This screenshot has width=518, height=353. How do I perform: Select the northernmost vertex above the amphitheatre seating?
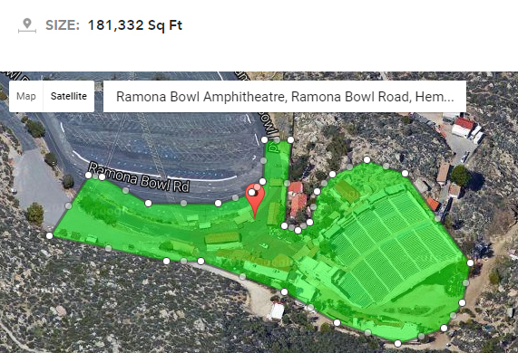pyautogui.click(x=367, y=160)
